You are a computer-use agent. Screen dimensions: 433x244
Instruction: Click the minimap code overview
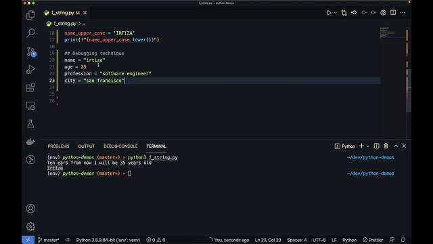pyautogui.click(x=392, y=33)
